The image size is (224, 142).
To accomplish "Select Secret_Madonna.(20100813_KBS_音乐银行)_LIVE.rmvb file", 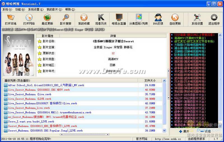I will point(43,126).
